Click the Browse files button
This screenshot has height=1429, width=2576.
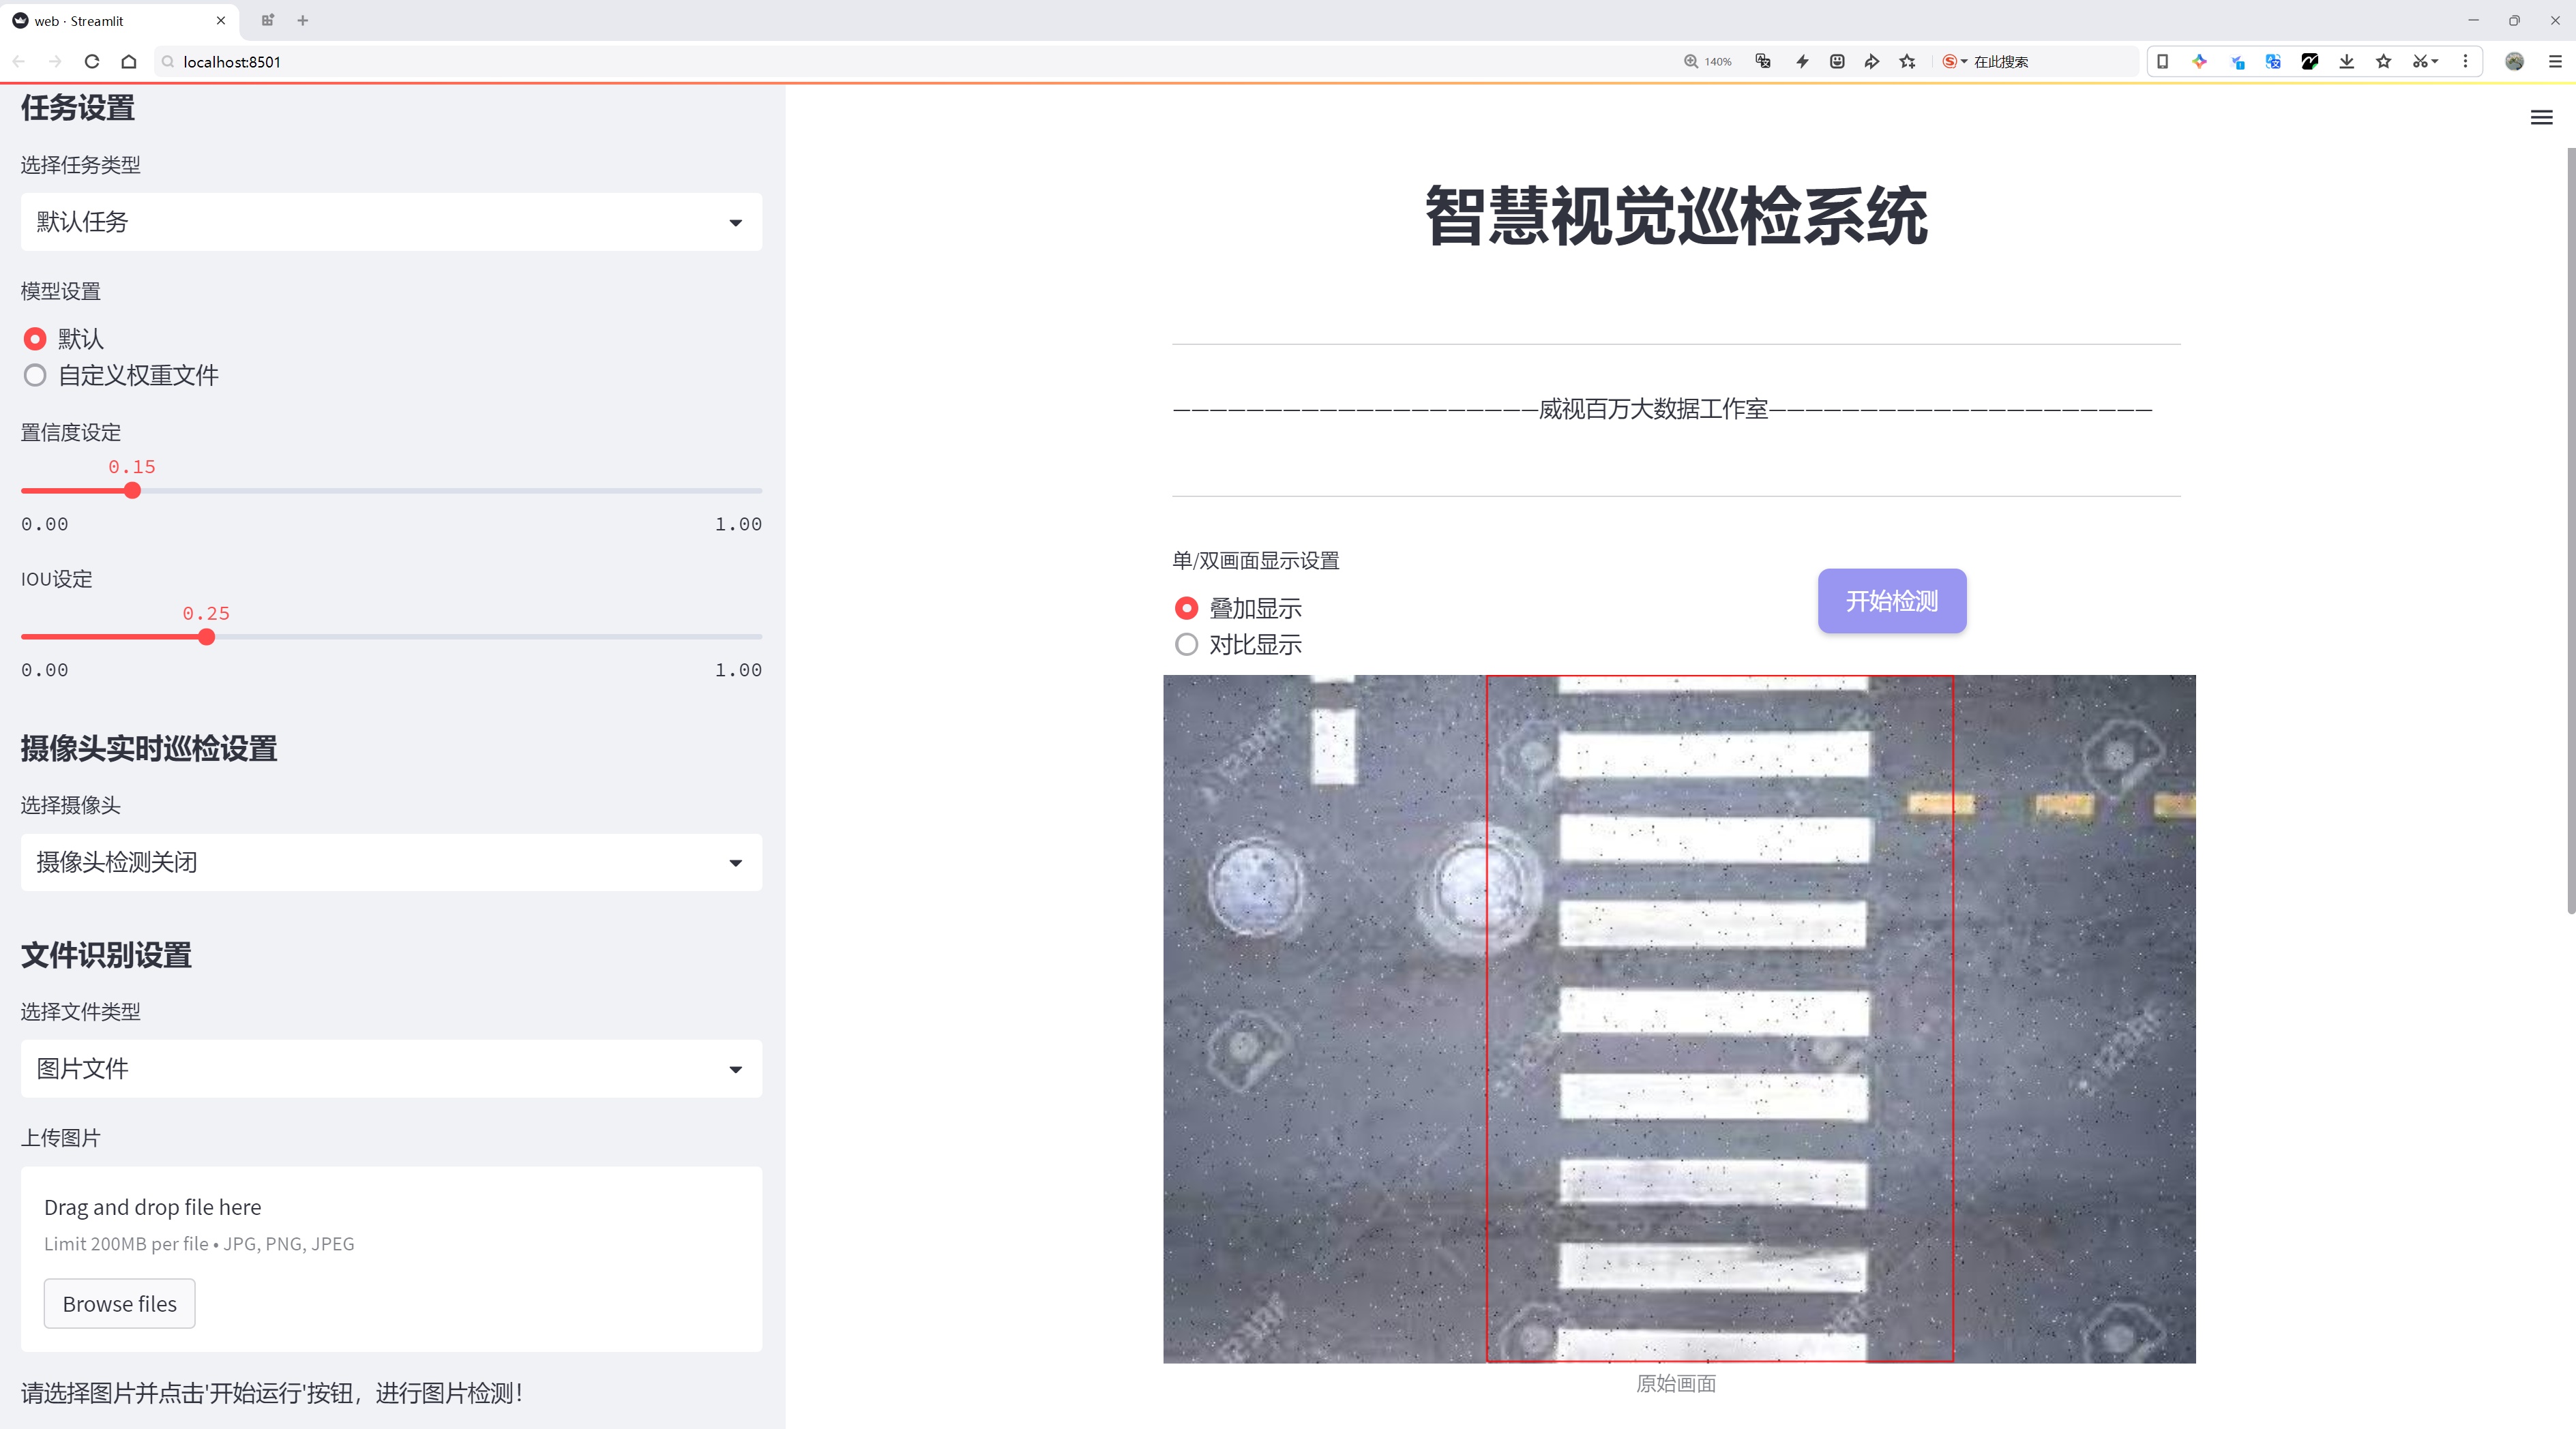click(x=119, y=1303)
